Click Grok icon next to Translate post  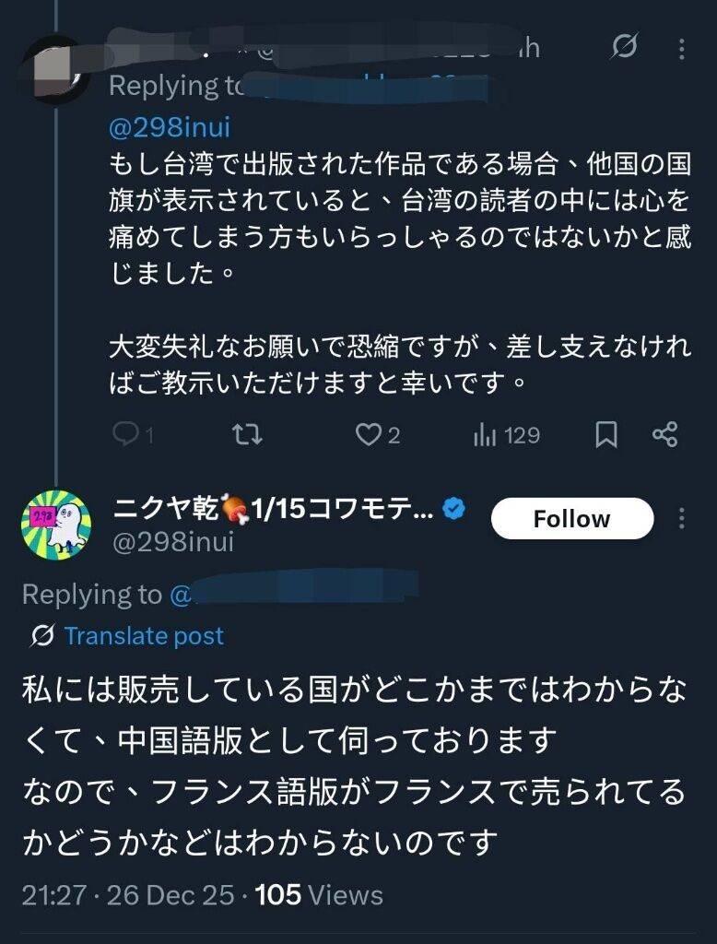point(41,636)
